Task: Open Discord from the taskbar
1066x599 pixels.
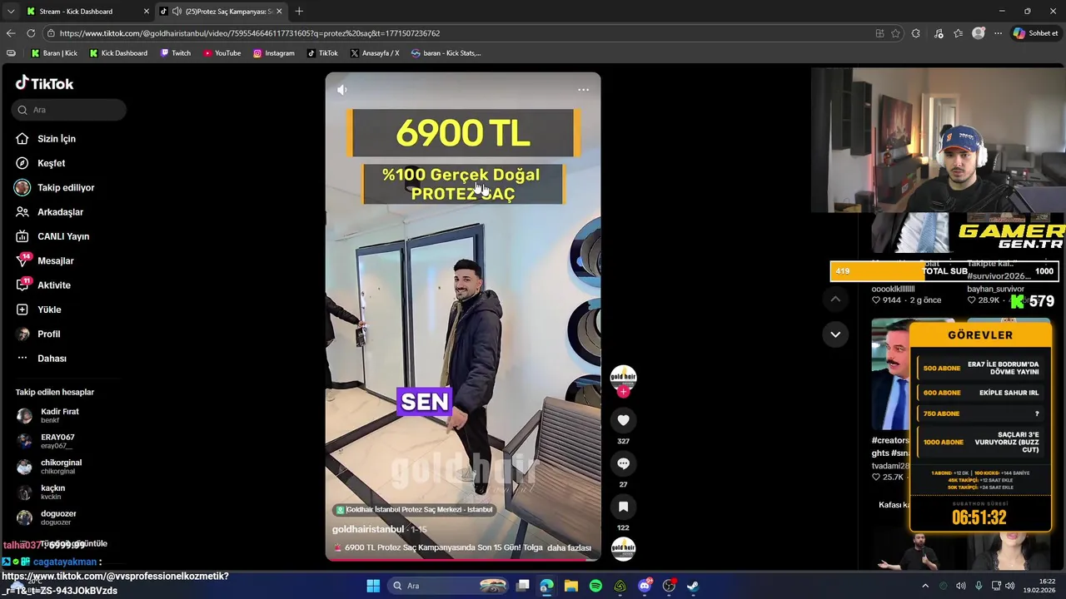Action: pos(645,586)
